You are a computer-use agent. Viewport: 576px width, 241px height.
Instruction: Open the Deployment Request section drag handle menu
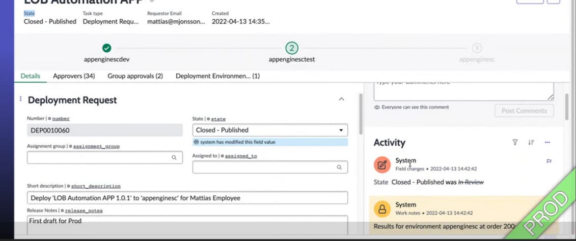[20, 99]
